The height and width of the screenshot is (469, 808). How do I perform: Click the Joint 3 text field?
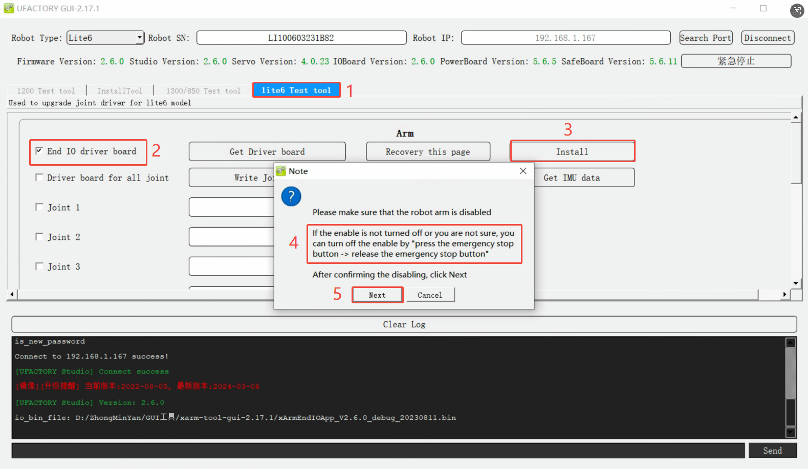(x=231, y=266)
